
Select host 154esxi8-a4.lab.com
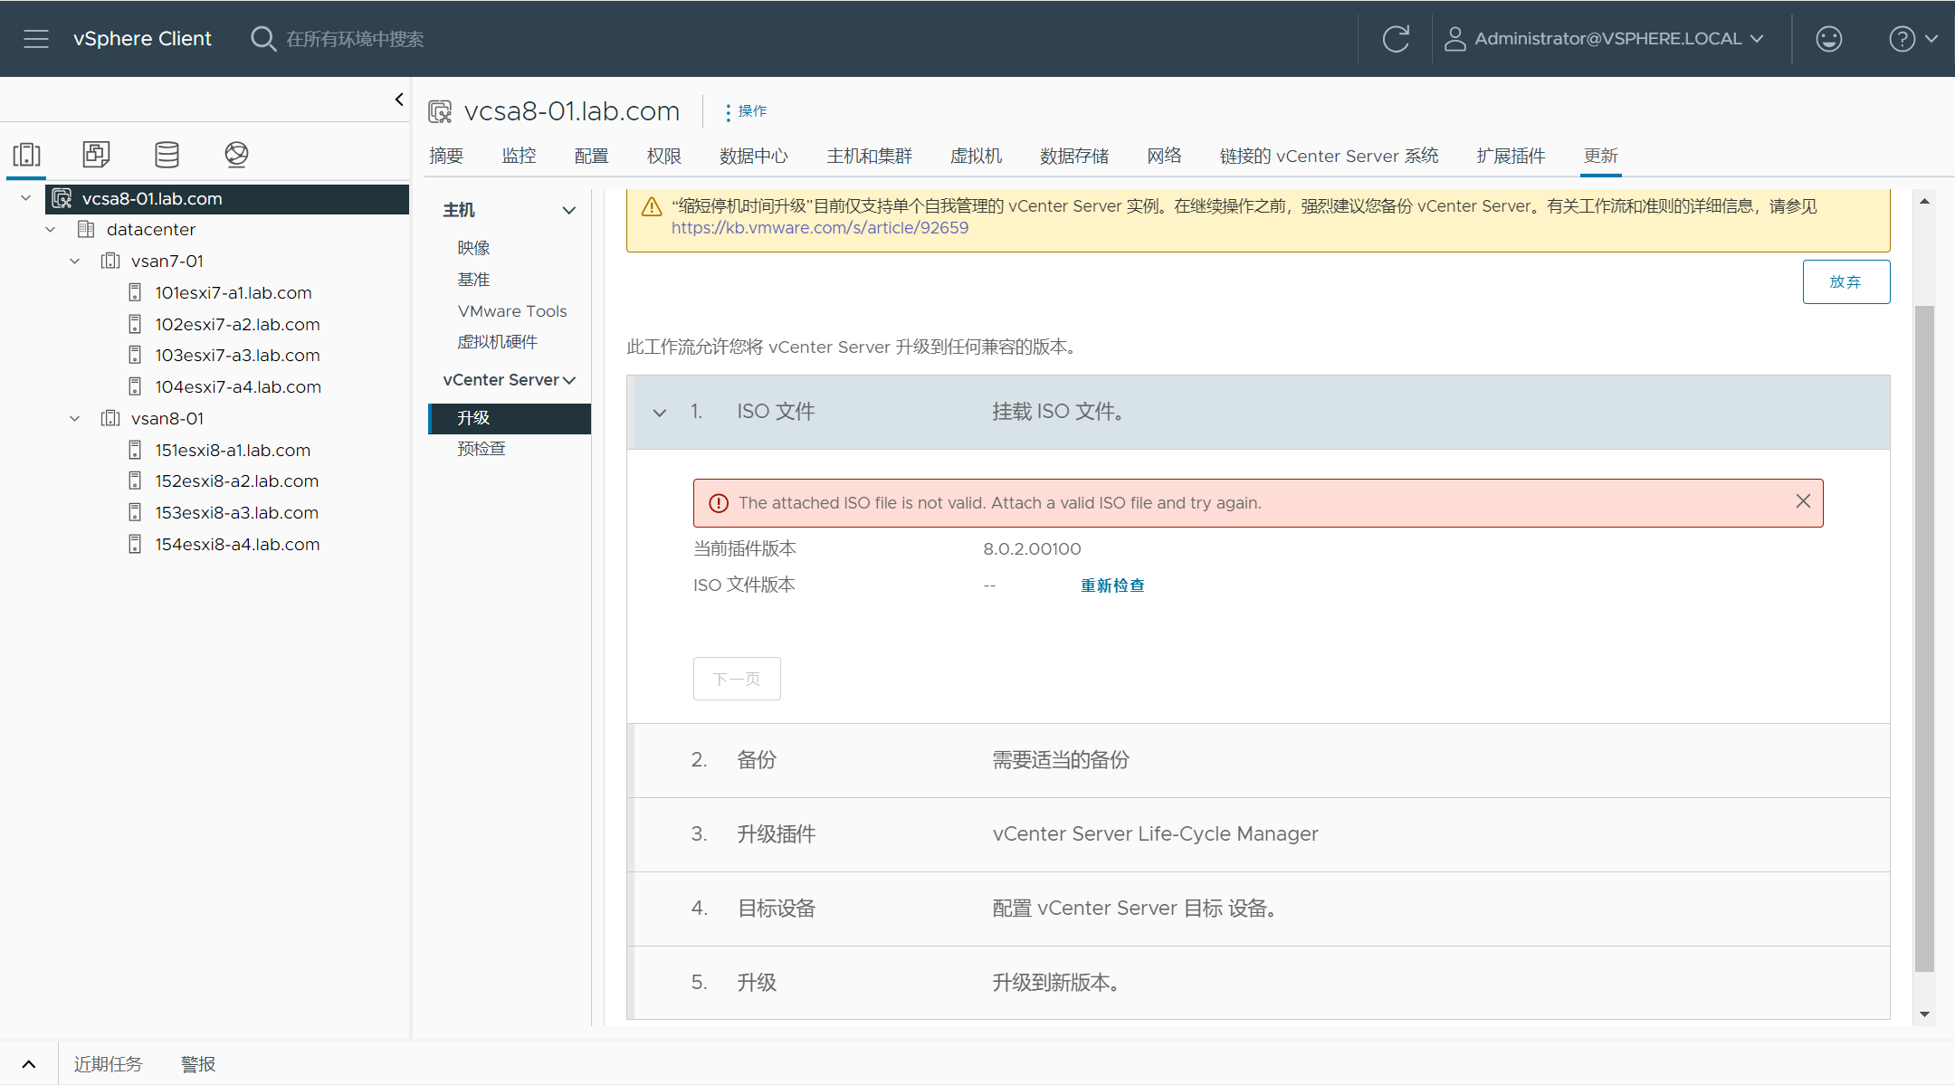(237, 545)
